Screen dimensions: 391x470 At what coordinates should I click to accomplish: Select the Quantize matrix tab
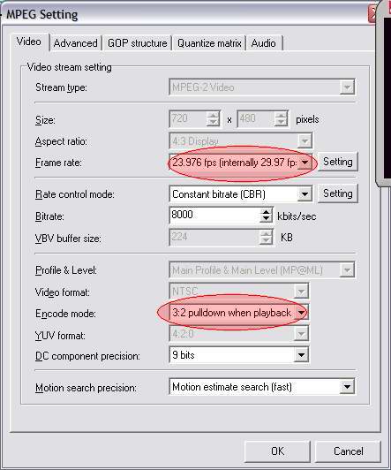pyautogui.click(x=209, y=43)
